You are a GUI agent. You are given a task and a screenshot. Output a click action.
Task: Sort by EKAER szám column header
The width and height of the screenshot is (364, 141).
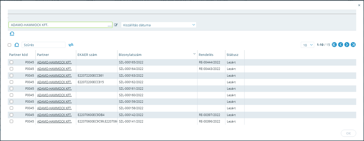tap(87, 55)
